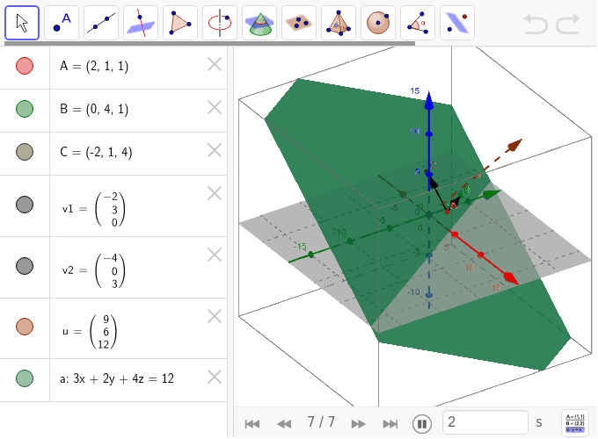This screenshot has width=598, height=439.
Task: Click the C = (-2, 1, 4) definition
Action: pyautogui.click(x=96, y=152)
